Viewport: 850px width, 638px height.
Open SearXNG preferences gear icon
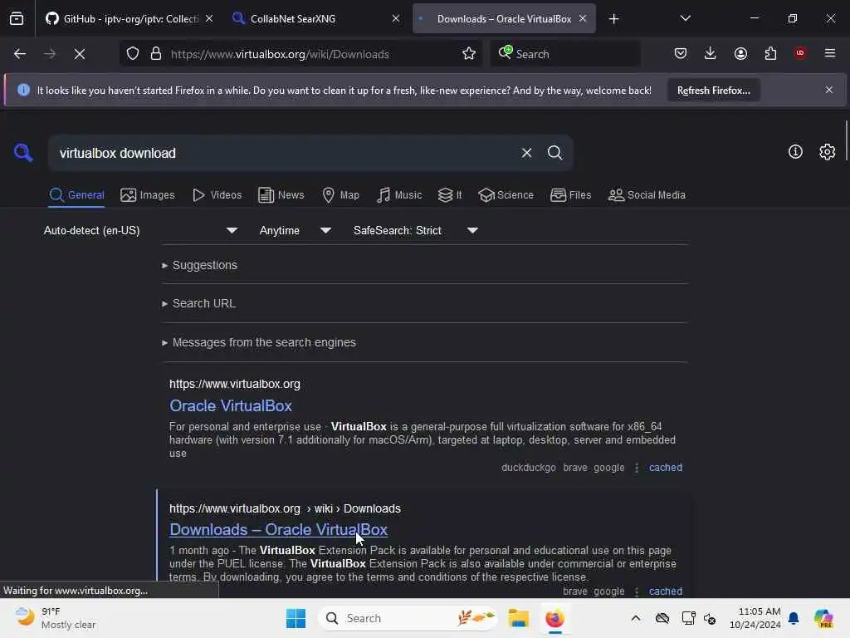click(x=828, y=152)
